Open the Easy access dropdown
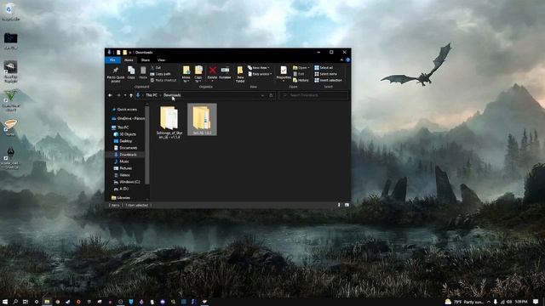 point(260,74)
